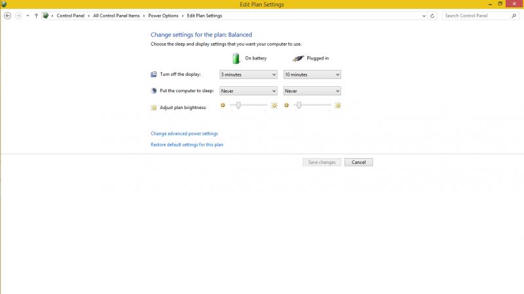524x294 pixels.
Task: Minimize the Edit Plan Settings window
Action: [x=490, y=4]
